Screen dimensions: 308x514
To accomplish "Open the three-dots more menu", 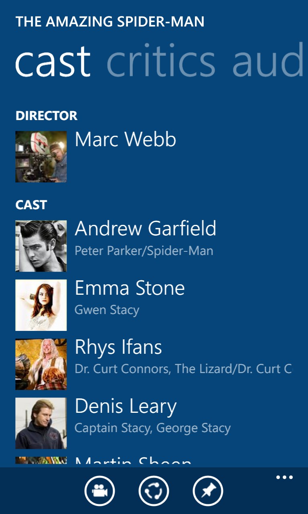I will point(284,477).
